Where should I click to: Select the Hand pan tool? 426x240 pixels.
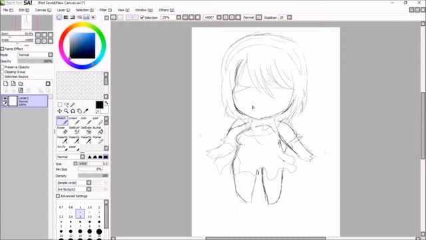click(79, 111)
